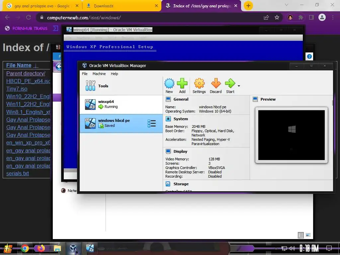340x255 pixels.
Task: Open the Machine menu in VirtualBox Manager
Action: [99, 74]
